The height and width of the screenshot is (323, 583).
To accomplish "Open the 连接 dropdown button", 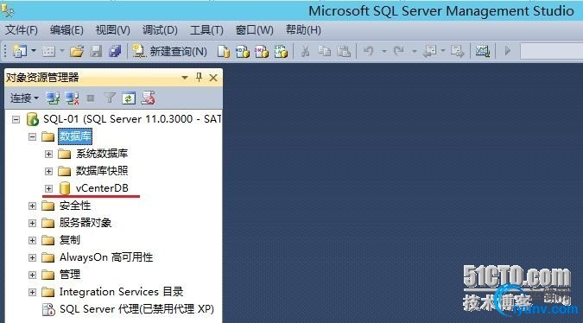I will (x=24, y=98).
